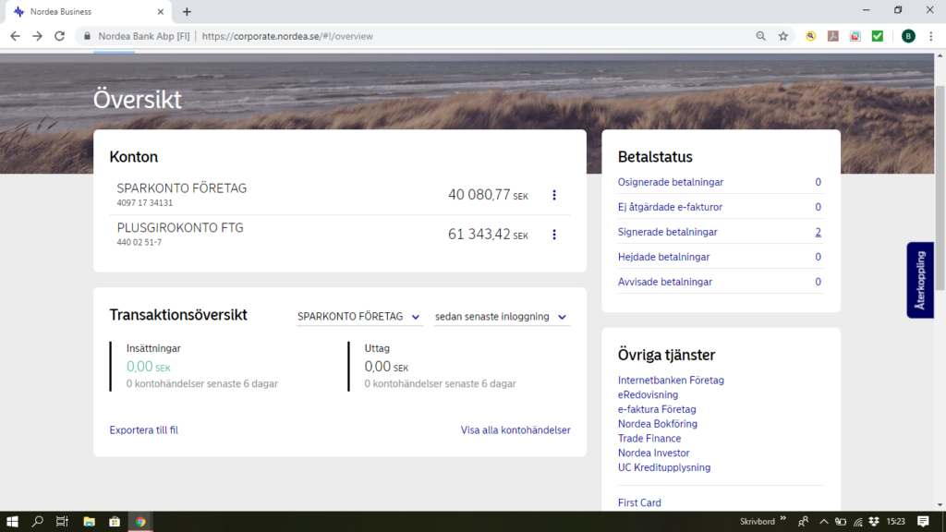
Task: Open Ej åtgärdade e-fakturor
Action: (x=670, y=207)
